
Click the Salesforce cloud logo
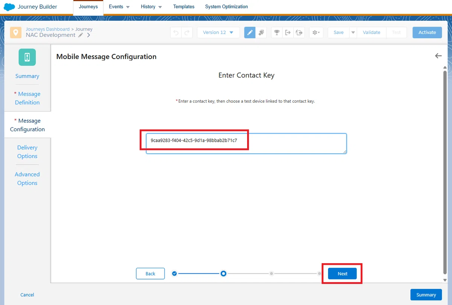click(x=9, y=7)
